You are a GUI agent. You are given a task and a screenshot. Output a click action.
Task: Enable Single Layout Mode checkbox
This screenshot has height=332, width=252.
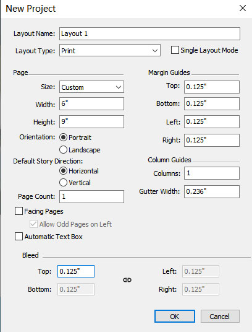click(175, 50)
